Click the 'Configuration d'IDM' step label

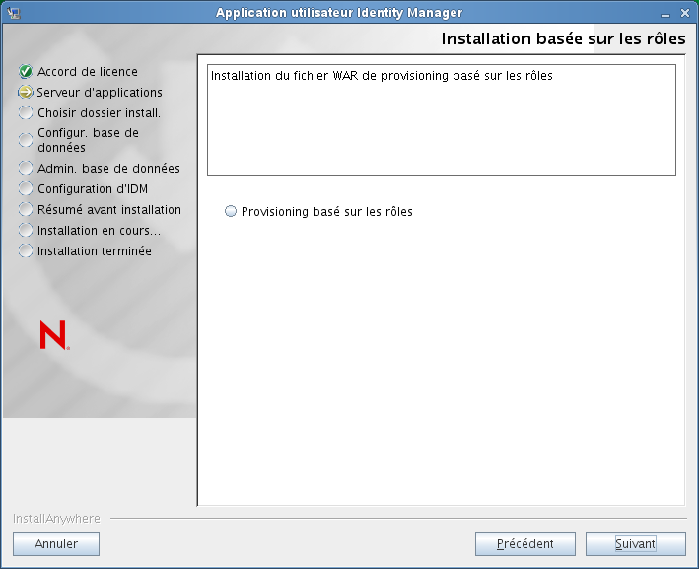[x=93, y=189]
